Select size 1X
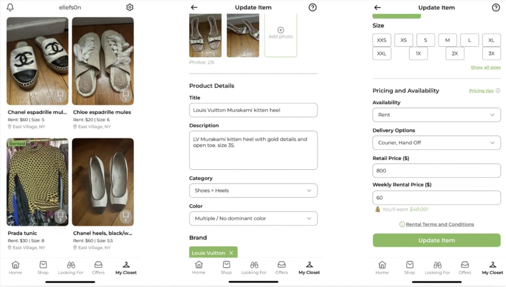 (x=418, y=53)
